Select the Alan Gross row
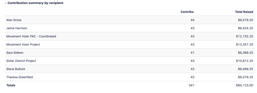Screen dimensions: 257x93 130,20
